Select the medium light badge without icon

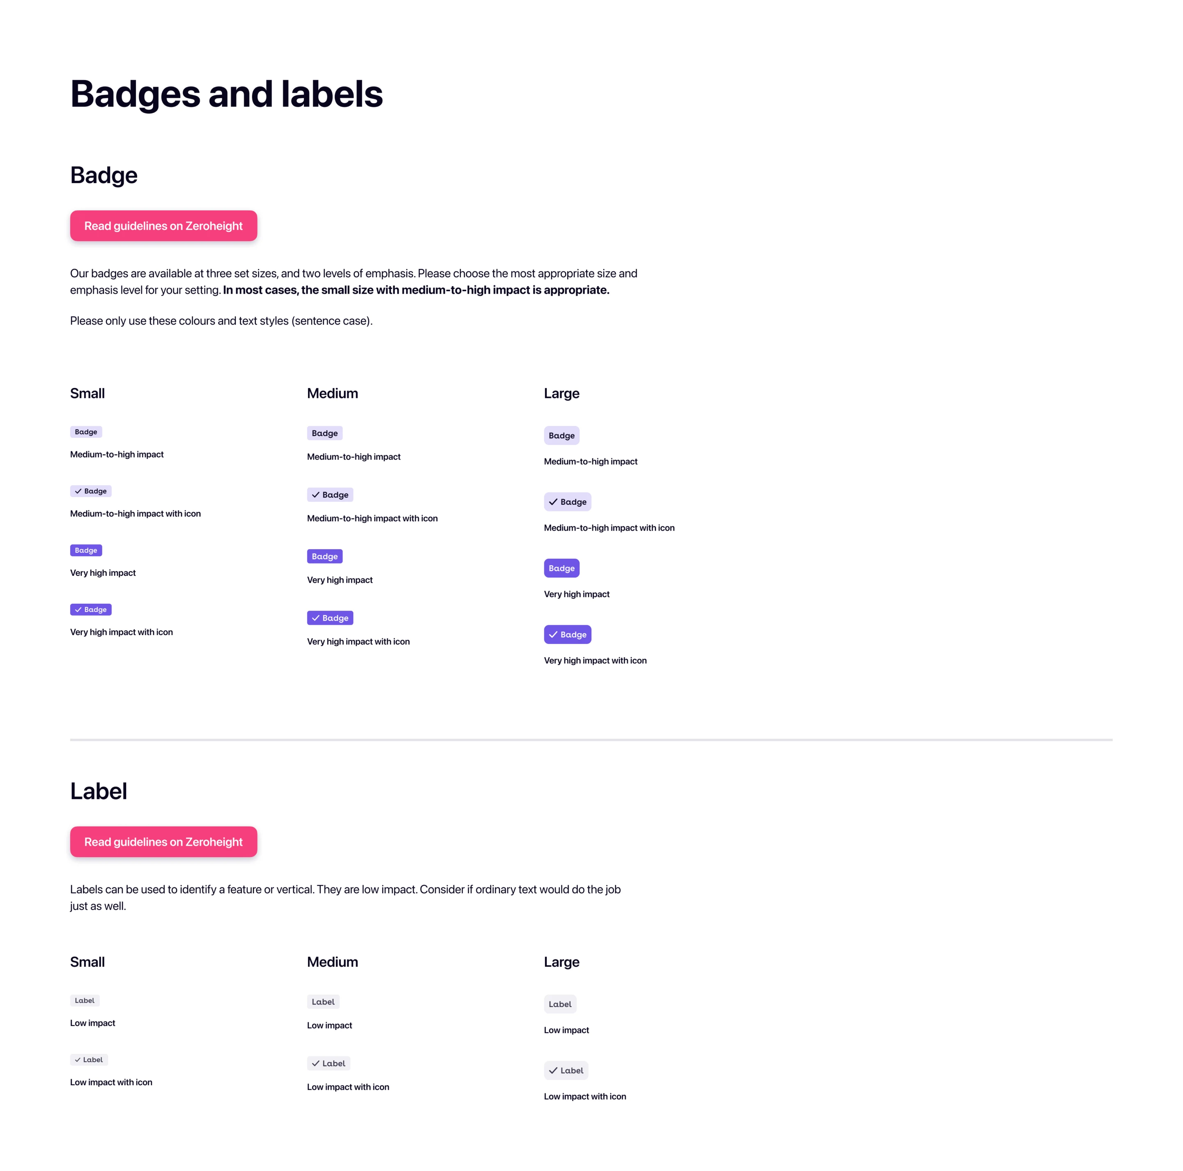pyautogui.click(x=325, y=433)
